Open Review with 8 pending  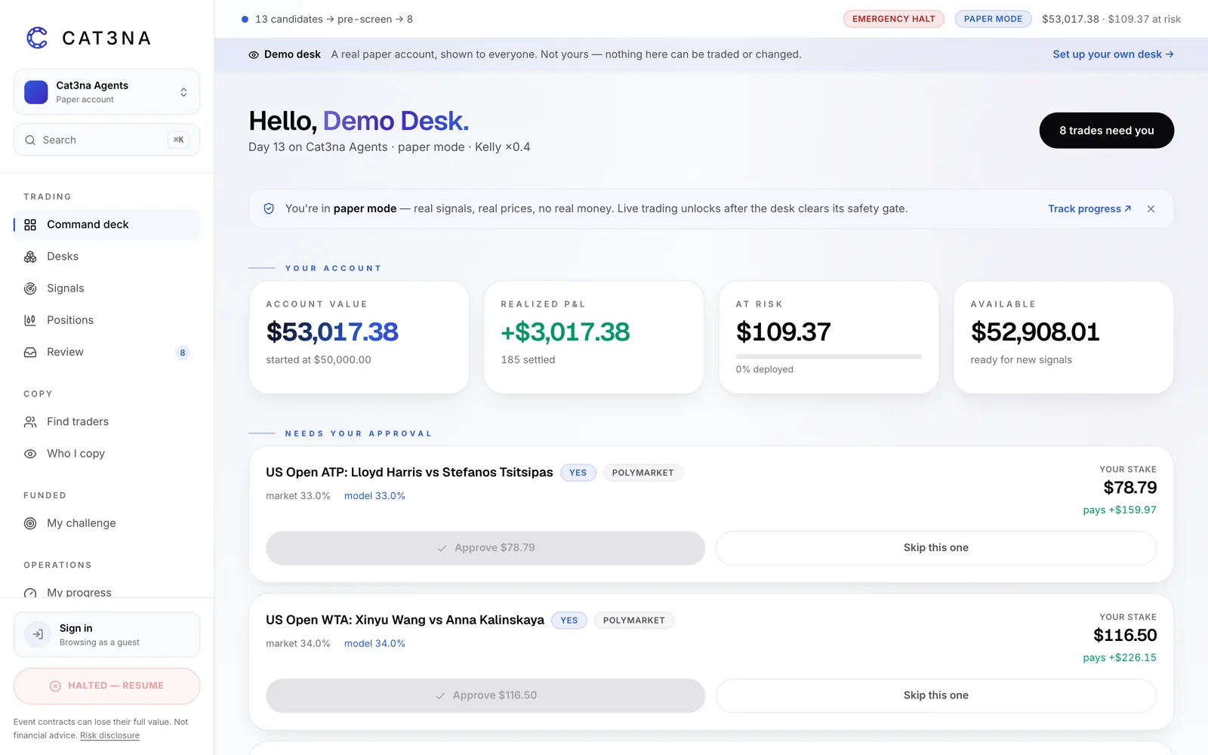[106, 352]
